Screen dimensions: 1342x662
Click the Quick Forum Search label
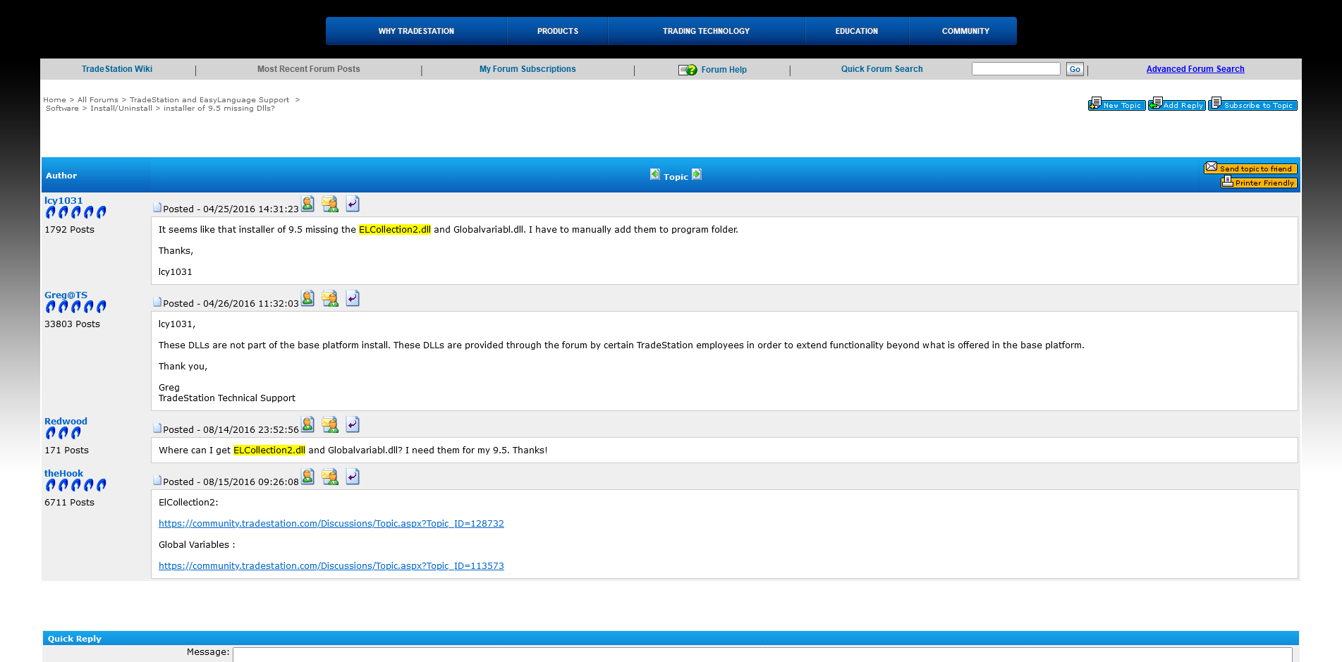(882, 69)
